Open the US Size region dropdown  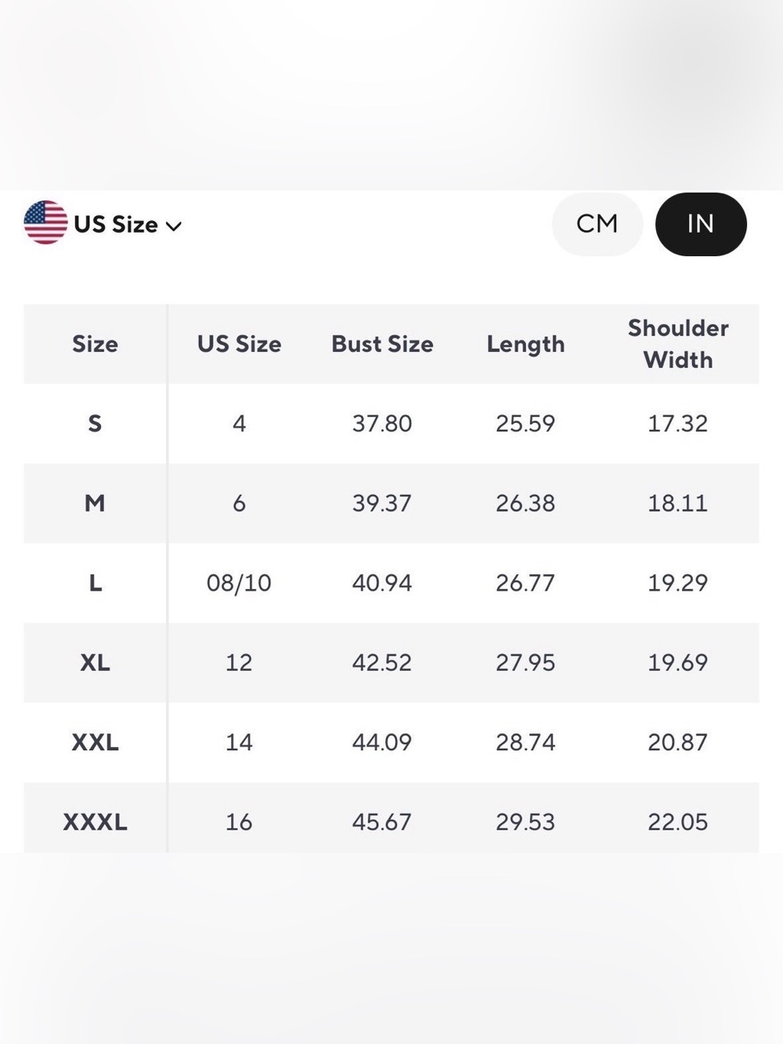pos(103,224)
